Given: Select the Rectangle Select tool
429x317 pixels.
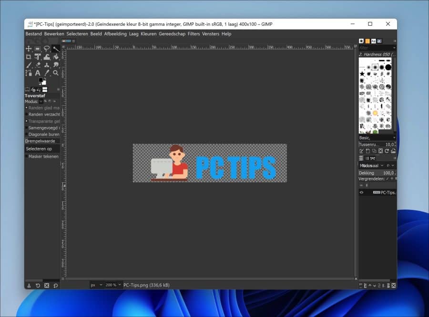Looking at the screenshot, I should click(38, 49).
